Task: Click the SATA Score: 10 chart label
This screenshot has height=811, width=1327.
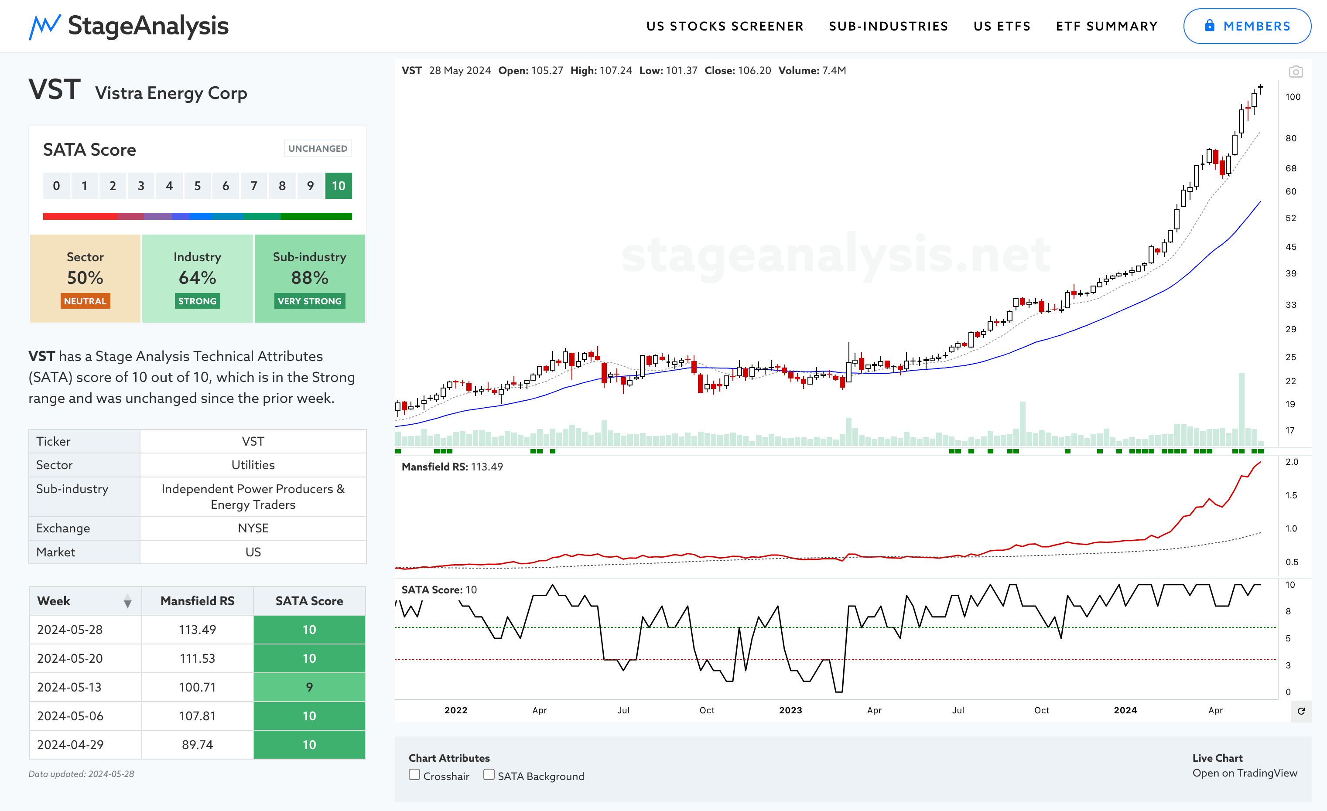Action: coord(439,590)
